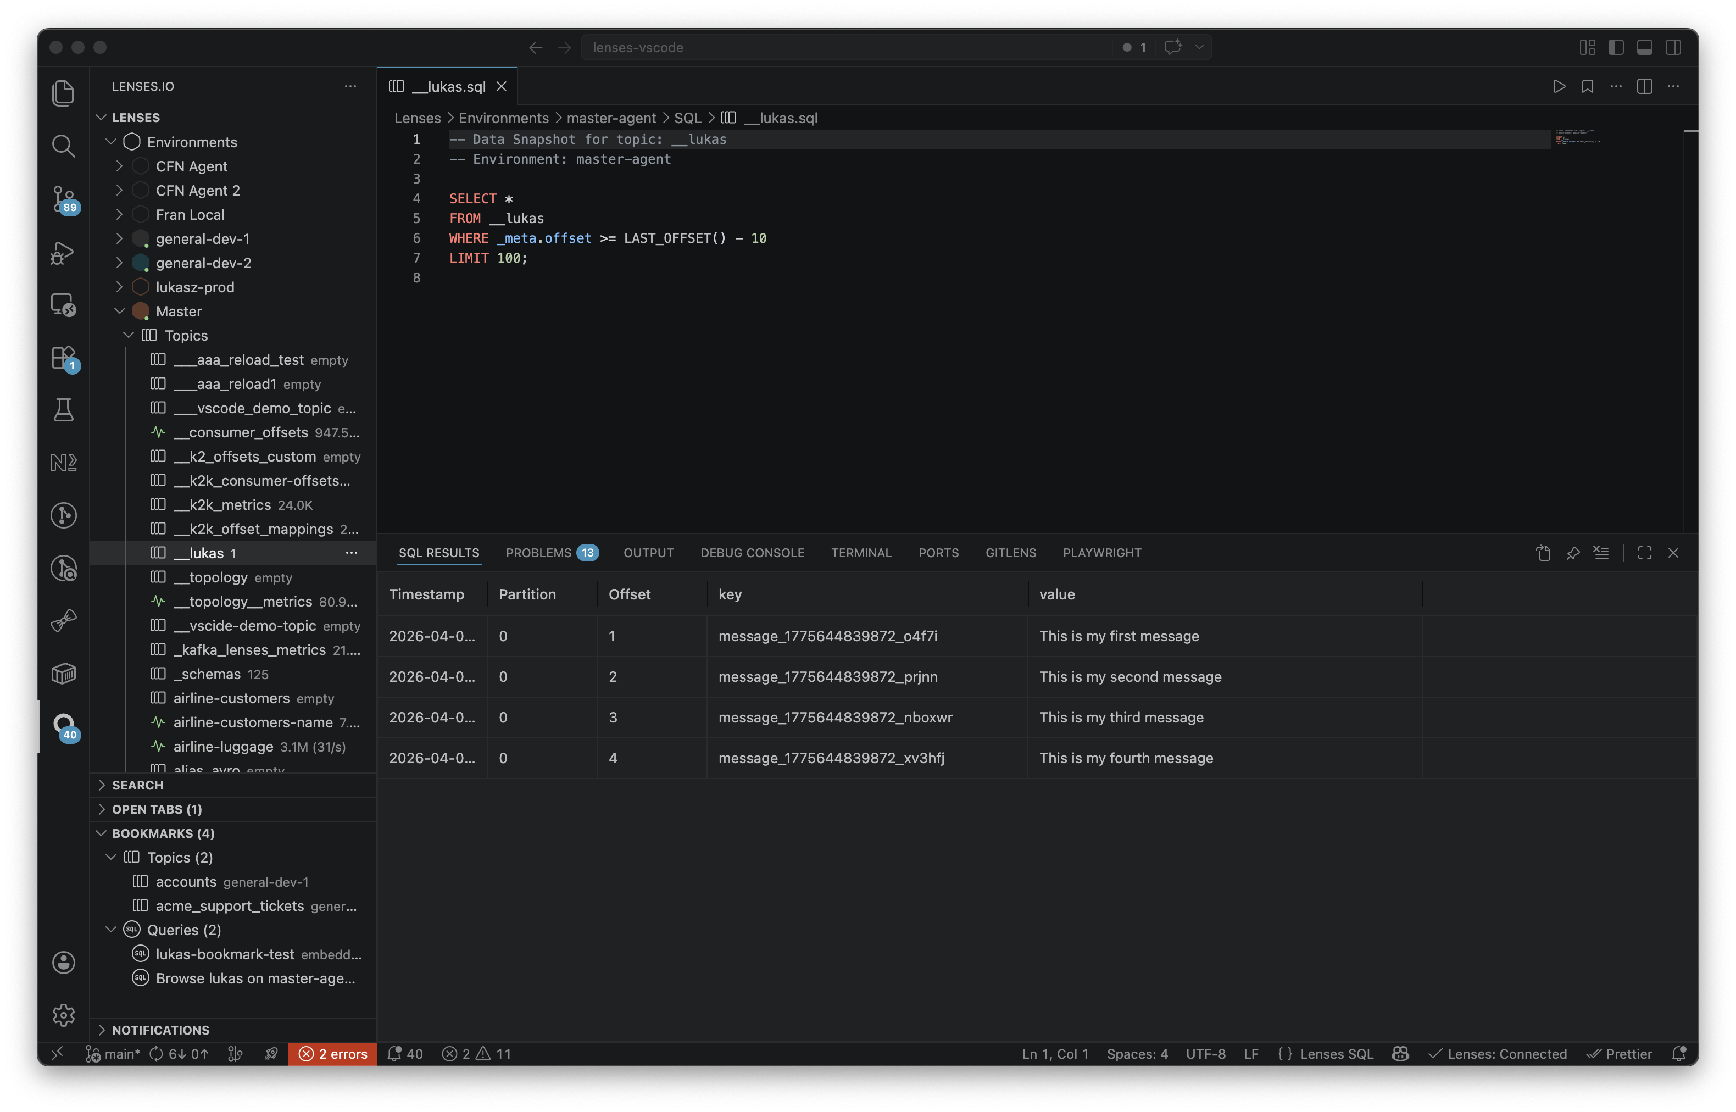Change language mode Lenses SQL
Screen dimensions: 1736x1112
[1336, 1054]
